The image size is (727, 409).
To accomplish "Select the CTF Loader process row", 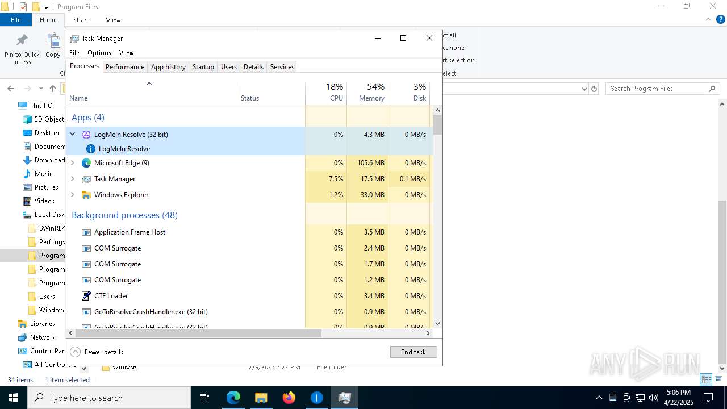I will click(249, 296).
